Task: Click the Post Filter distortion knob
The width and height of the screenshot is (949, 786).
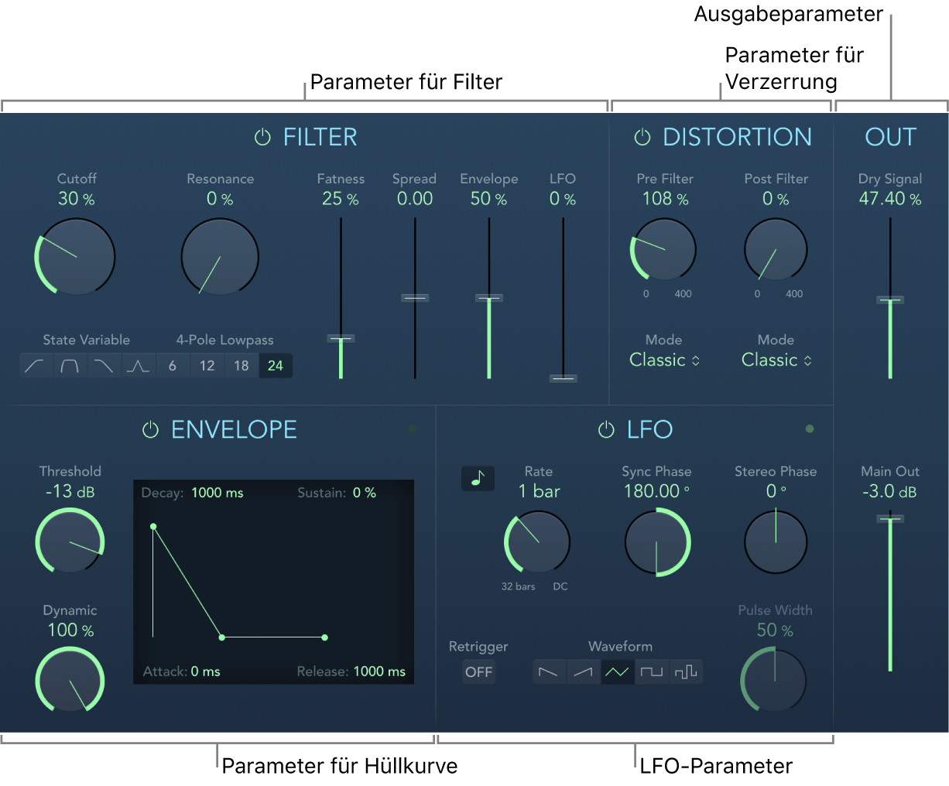Action: pyautogui.click(x=776, y=250)
